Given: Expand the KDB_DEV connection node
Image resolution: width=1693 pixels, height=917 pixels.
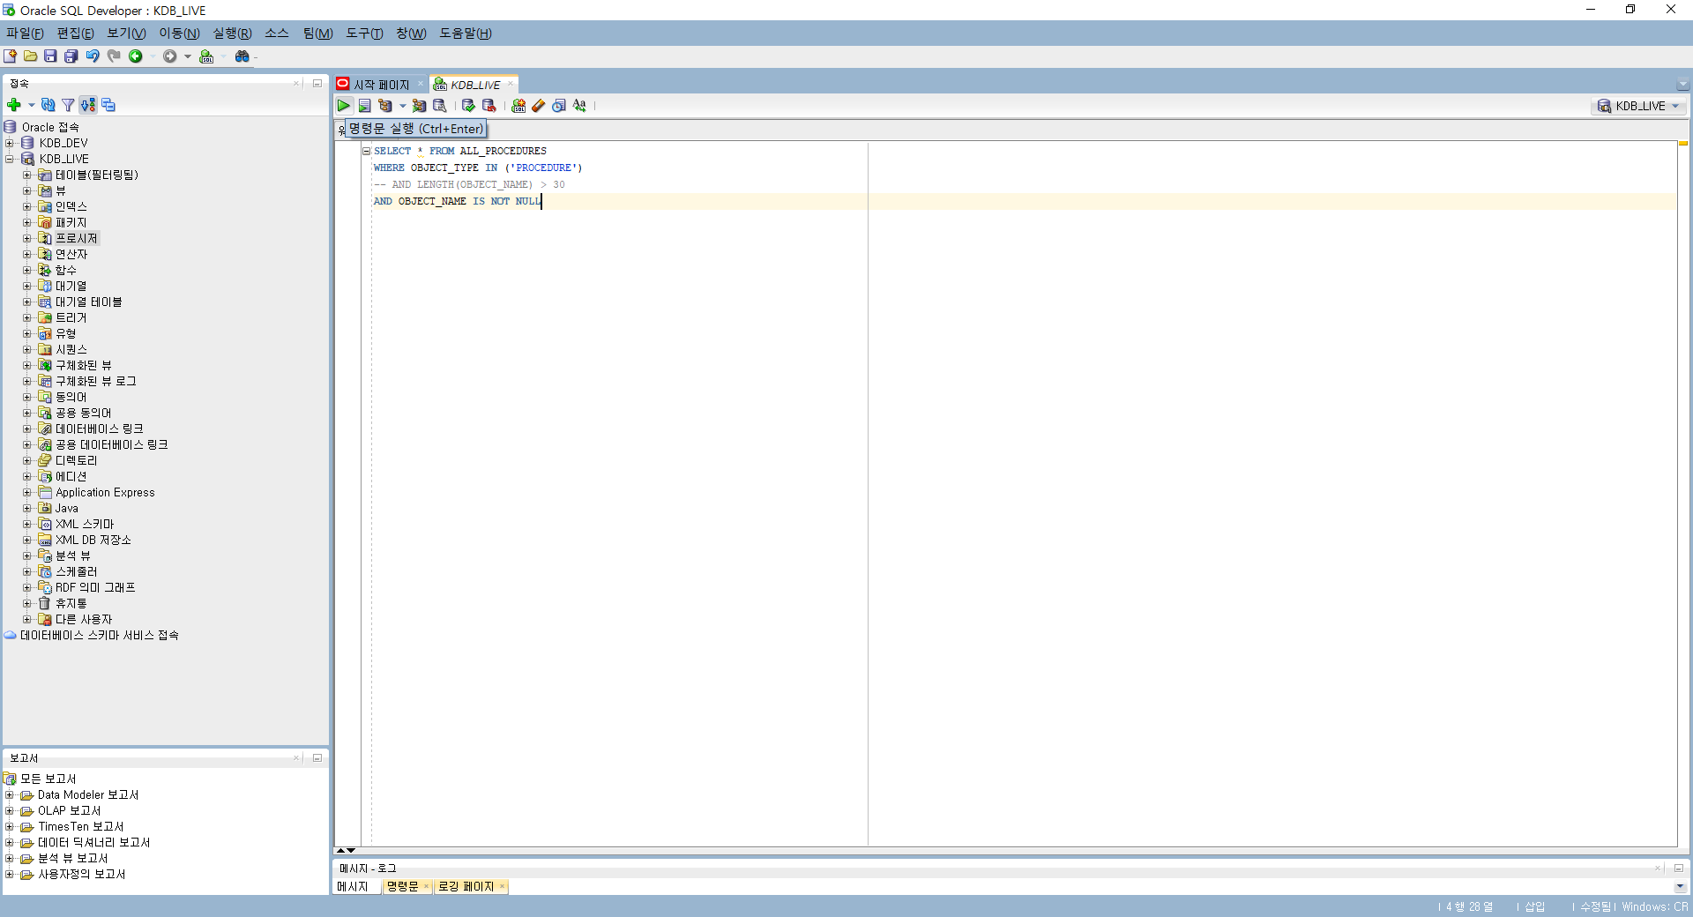Looking at the screenshot, I should [x=10, y=143].
